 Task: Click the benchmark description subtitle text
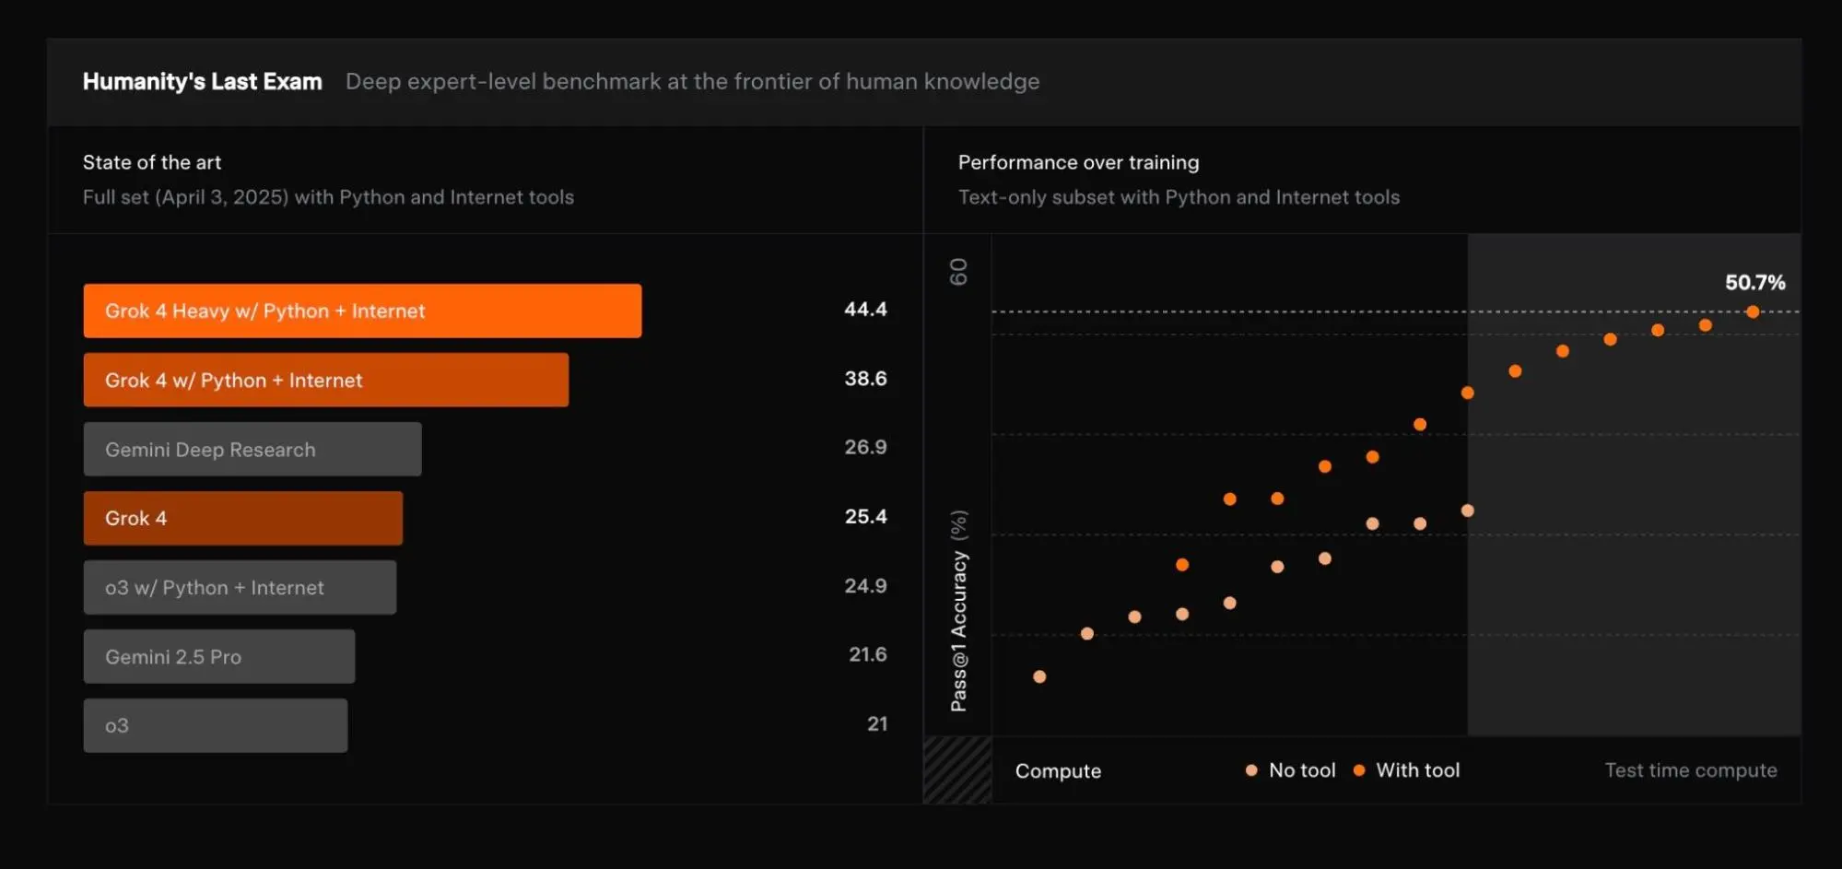[x=692, y=81]
